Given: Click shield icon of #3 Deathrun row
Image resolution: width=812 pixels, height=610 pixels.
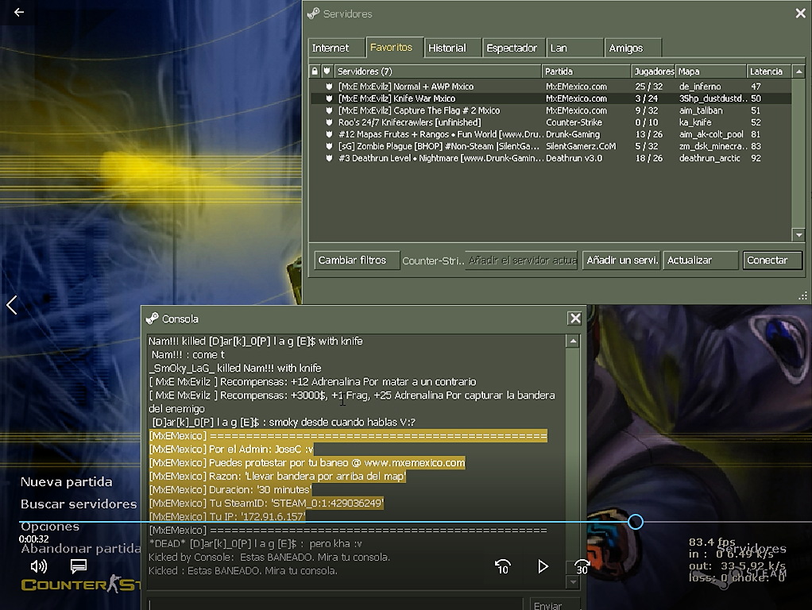Looking at the screenshot, I should [x=328, y=158].
